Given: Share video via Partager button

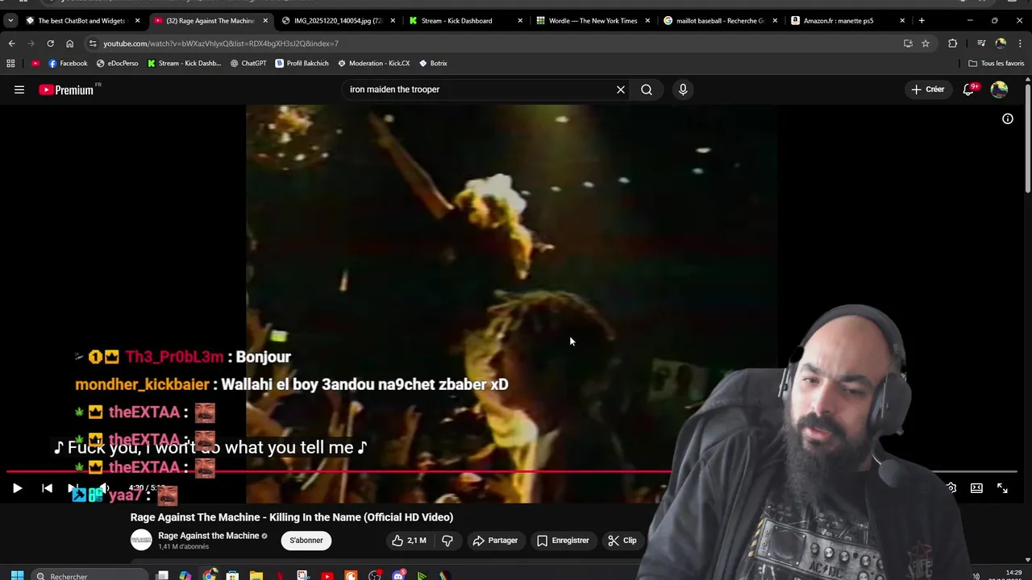Looking at the screenshot, I should [x=495, y=541].
